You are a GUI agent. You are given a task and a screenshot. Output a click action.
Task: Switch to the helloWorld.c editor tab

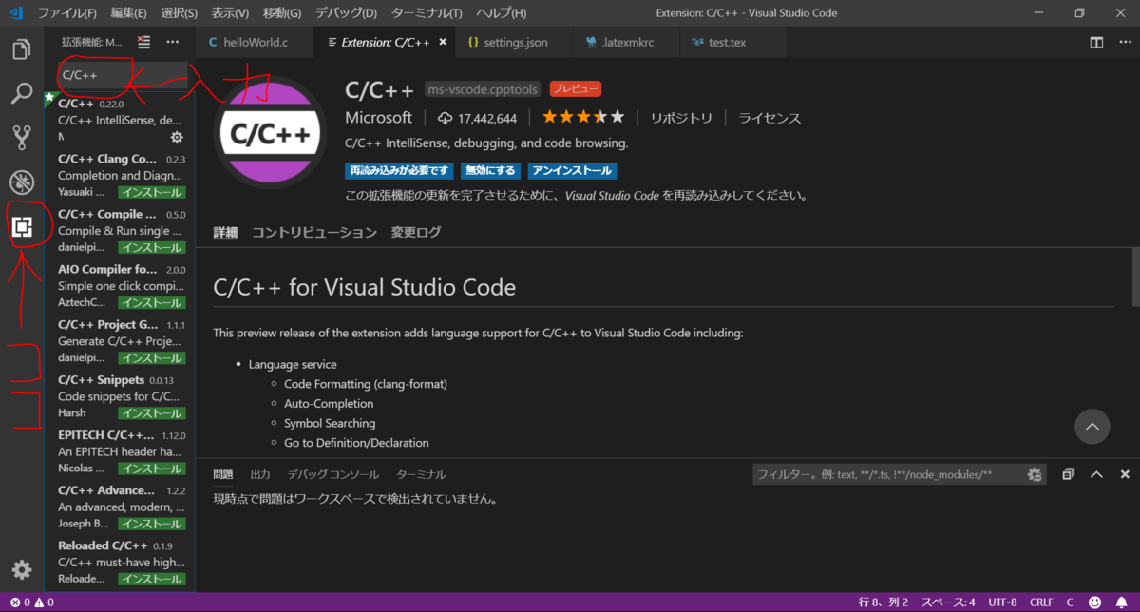(254, 42)
